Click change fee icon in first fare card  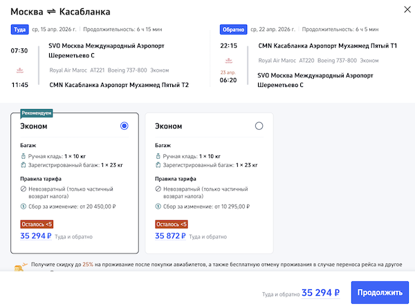23,206
